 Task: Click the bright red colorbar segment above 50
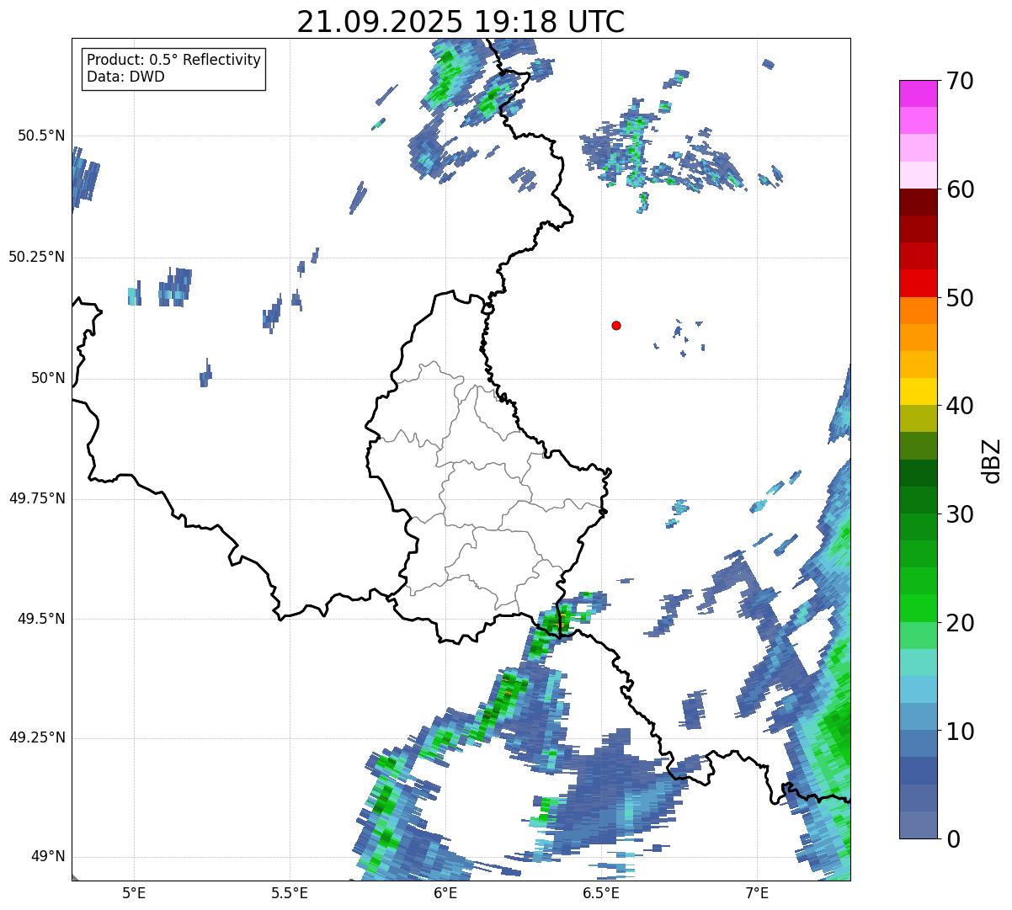[919, 284]
